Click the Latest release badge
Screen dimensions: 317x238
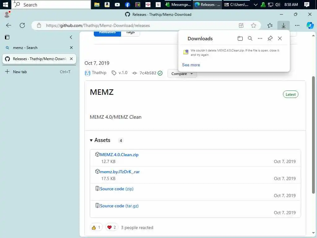pyautogui.click(x=290, y=94)
